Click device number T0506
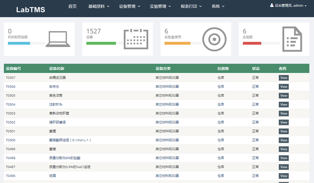This screenshot has width=314, height=183. click(11, 86)
